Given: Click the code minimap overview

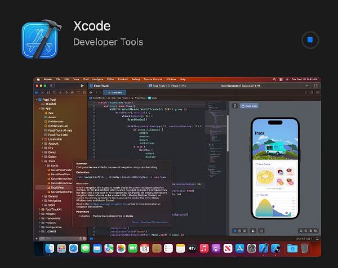Looking at the screenshot, I should click(216, 140).
